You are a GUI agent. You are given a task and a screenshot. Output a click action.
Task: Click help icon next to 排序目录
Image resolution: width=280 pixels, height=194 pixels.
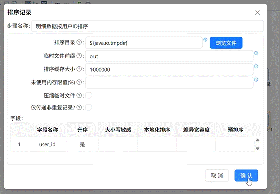pos(79,42)
